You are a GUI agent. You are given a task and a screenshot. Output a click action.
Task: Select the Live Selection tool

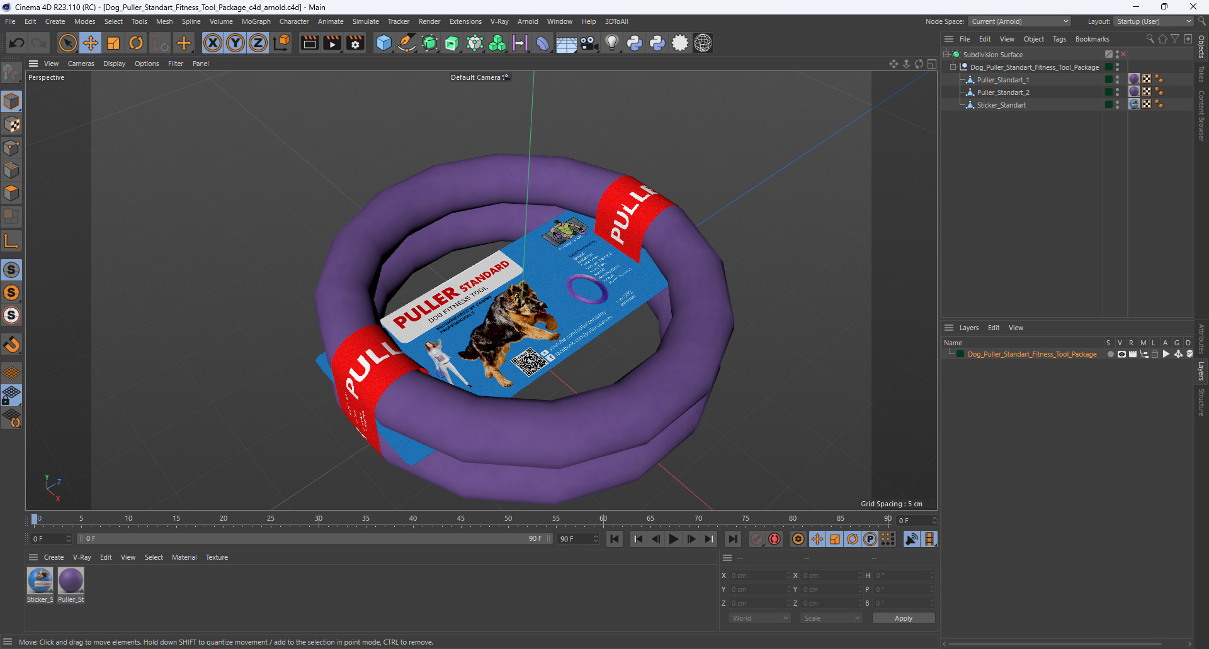tap(67, 43)
